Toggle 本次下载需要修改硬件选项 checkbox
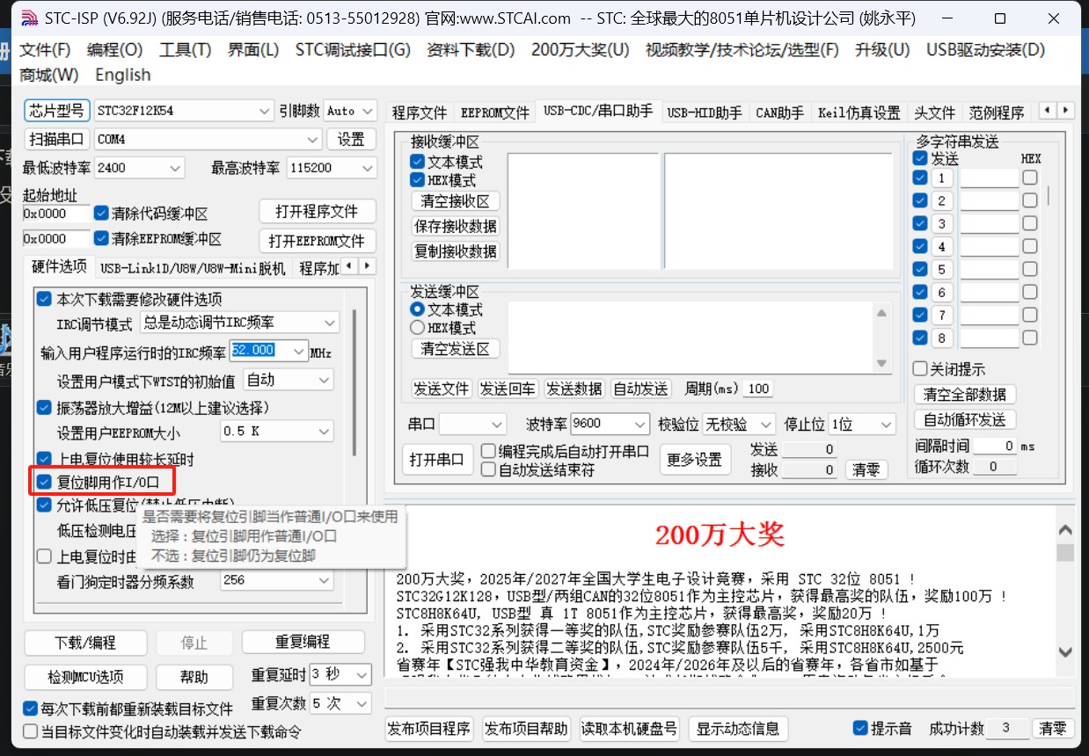The width and height of the screenshot is (1089, 756). pos(44,300)
